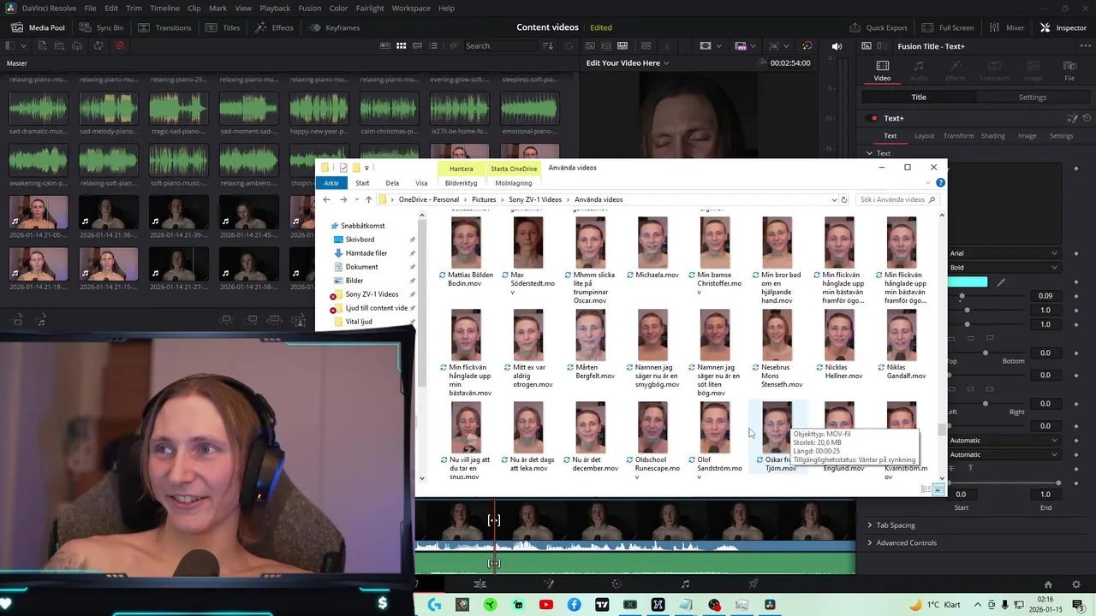This screenshot has width=1096, height=616.
Task: Click Sony ZV-1 Videos in the breadcrumb path
Action: coord(535,199)
